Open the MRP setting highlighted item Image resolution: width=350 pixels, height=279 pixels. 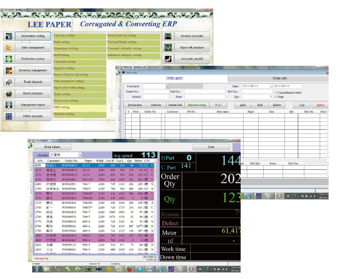click(x=80, y=108)
